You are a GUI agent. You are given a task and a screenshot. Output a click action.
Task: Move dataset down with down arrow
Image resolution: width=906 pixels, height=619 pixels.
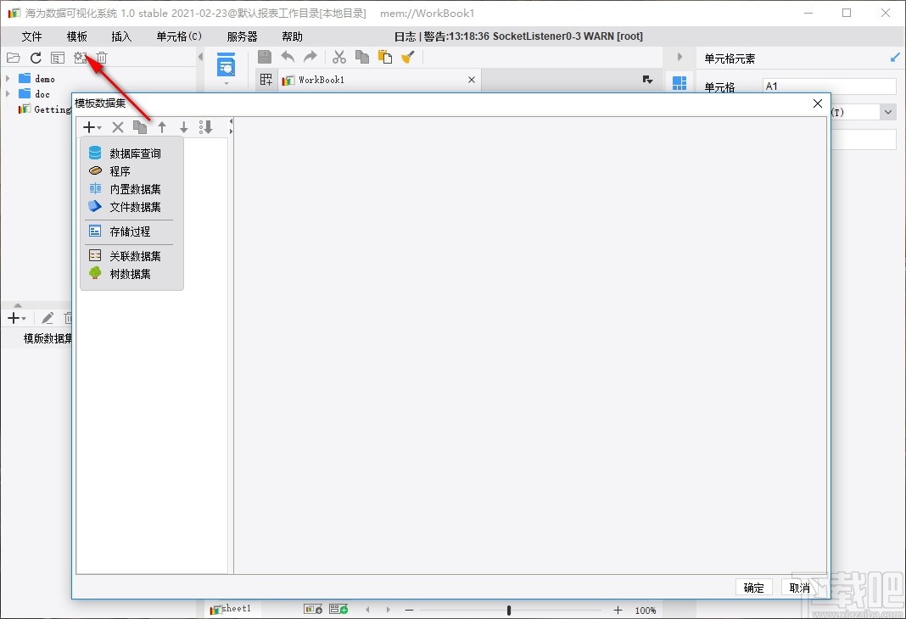coord(184,127)
